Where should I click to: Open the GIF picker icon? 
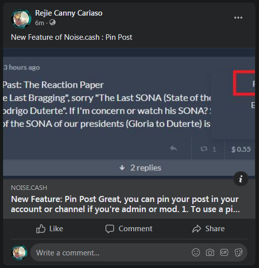click(x=224, y=252)
